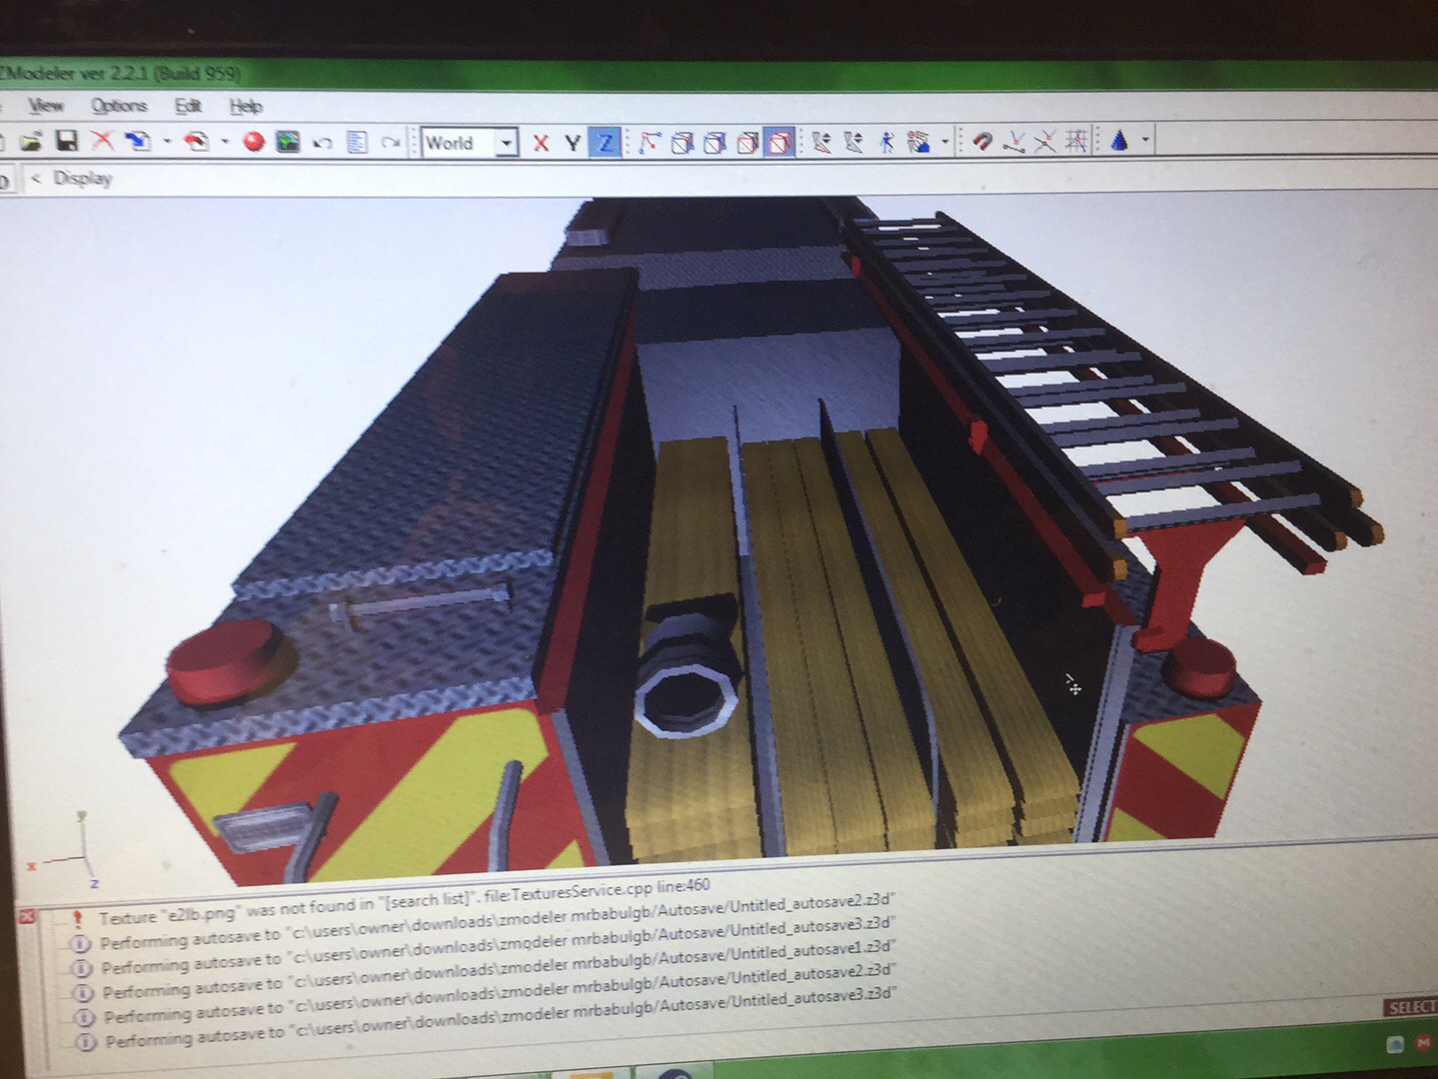Expand the Export dropdown arrow
The image size is (1438, 1079).
pyautogui.click(x=224, y=142)
